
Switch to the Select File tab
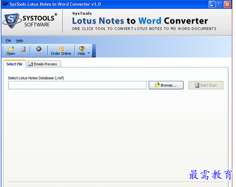coord(14,64)
